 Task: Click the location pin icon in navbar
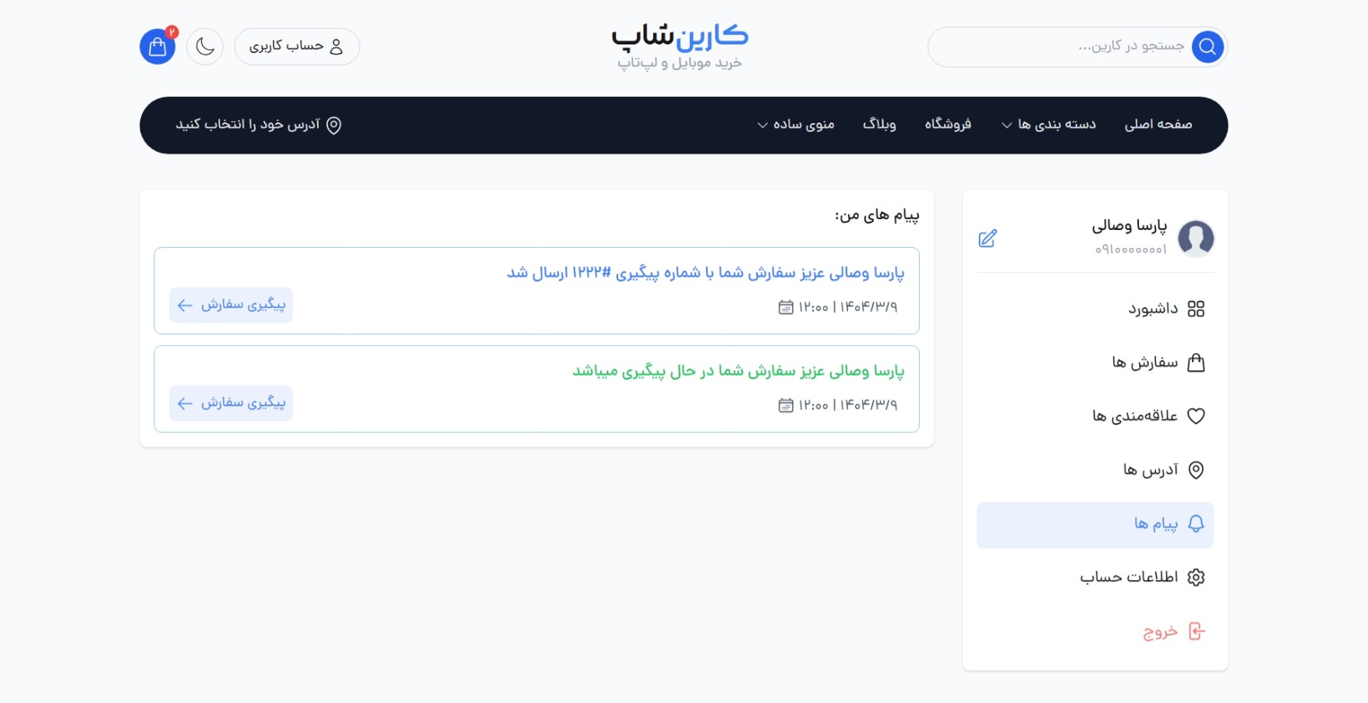[x=334, y=125]
